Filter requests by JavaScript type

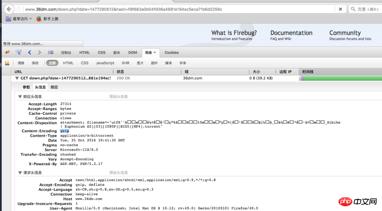(105, 63)
